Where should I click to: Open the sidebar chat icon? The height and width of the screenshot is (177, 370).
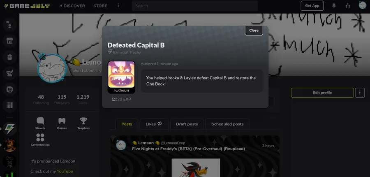tap(10, 25)
